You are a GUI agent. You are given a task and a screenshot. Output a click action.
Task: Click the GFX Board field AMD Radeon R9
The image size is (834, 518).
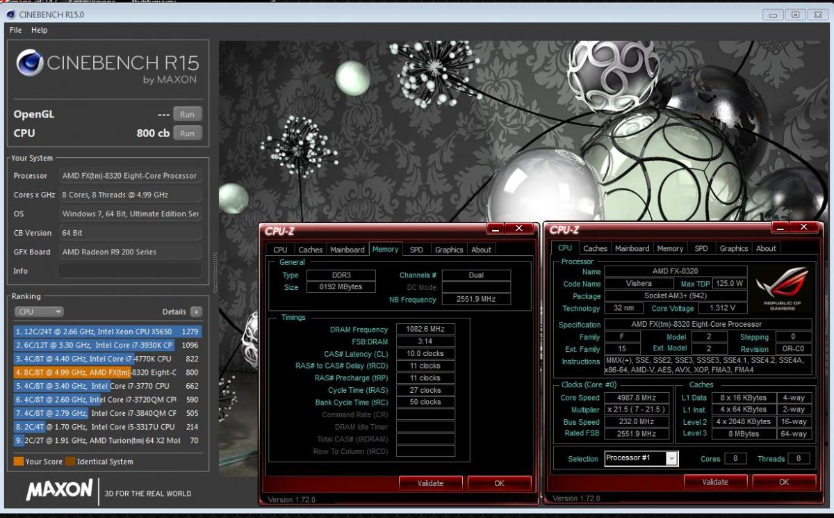pyautogui.click(x=130, y=252)
